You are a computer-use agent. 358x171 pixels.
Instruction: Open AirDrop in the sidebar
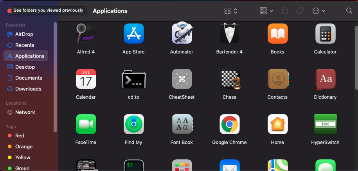tap(26, 34)
